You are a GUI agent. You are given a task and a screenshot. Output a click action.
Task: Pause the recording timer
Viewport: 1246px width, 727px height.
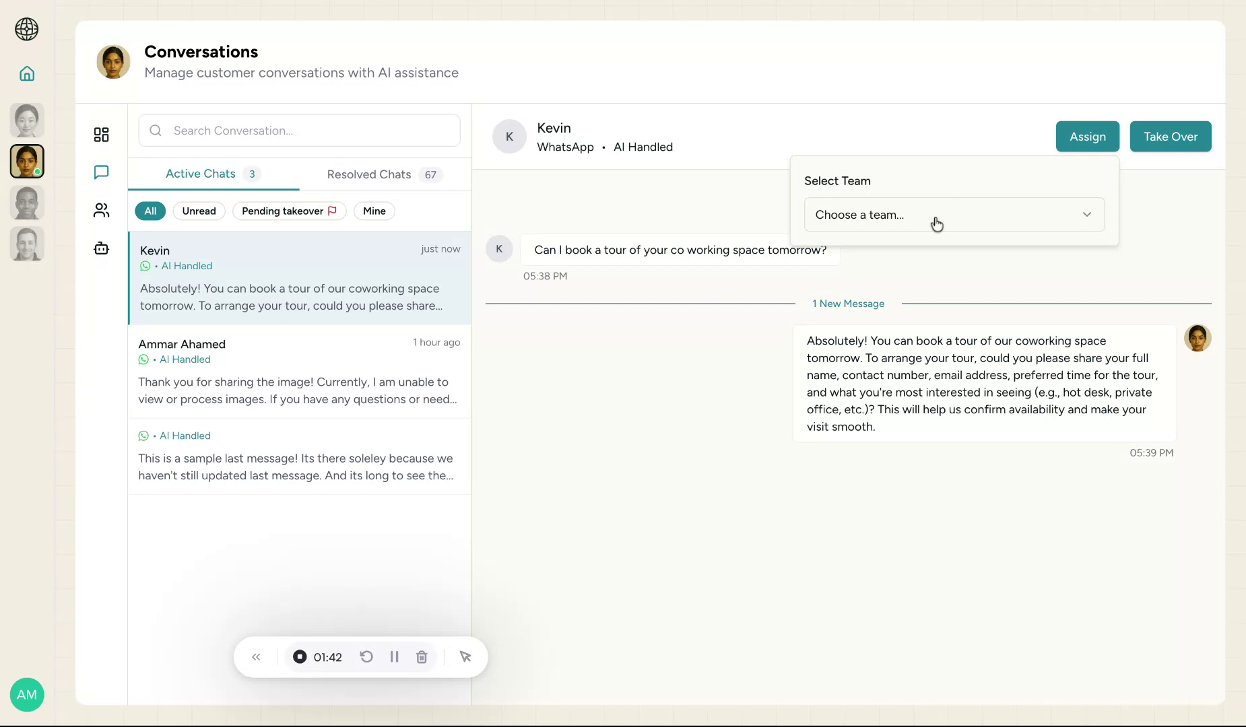pyautogui.click(x=394, y=656)
